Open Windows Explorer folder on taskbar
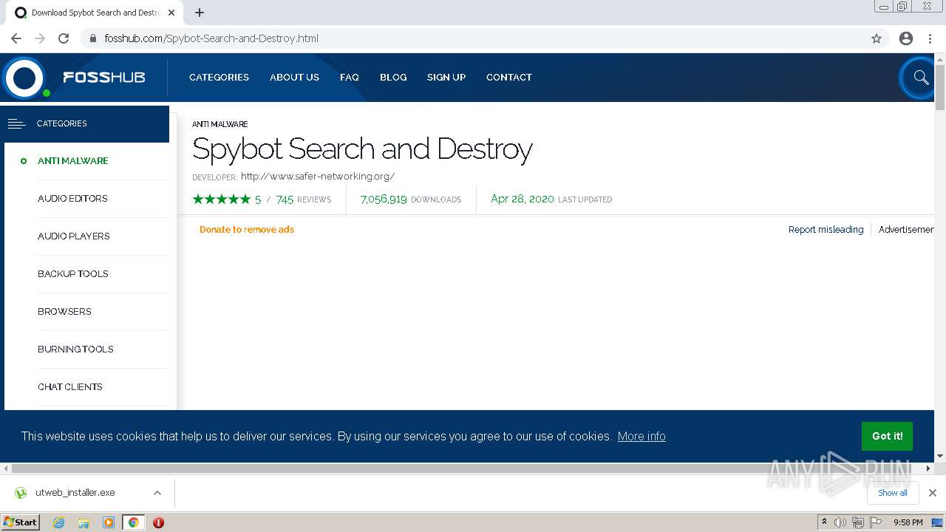 [x=84, y=522]
